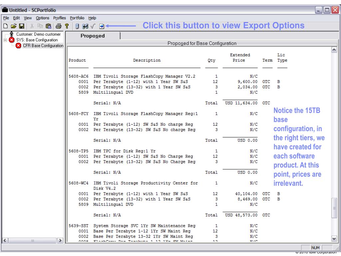Click 'Base Per Terabyte 1-12 1Yr SW Maint Reg'

click(x=142, y=231)
